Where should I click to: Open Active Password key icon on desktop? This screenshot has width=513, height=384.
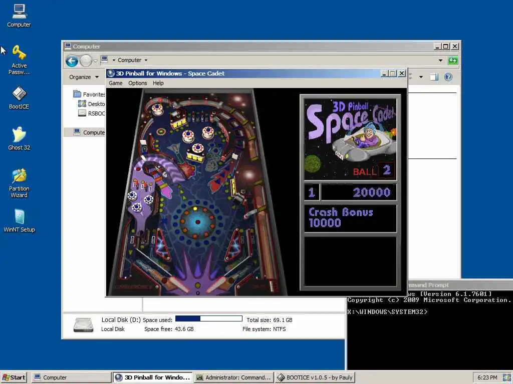pos(19,60)
